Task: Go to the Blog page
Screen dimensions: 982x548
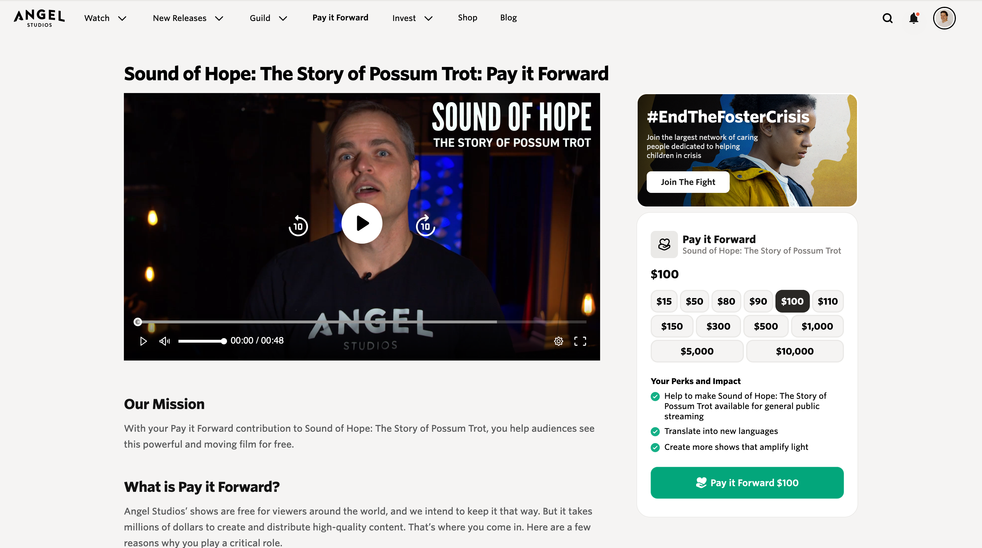Action: point(509,18)
